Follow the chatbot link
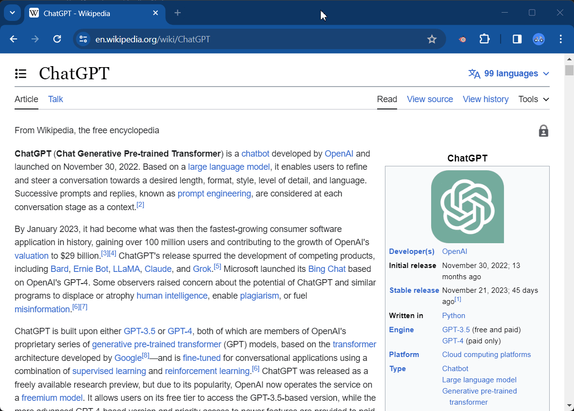 click(255, 154)
